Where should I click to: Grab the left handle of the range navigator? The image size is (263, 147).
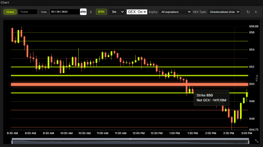pos(12,142)
